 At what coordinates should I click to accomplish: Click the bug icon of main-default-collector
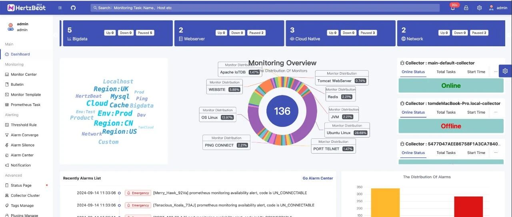tap(402, 63)
